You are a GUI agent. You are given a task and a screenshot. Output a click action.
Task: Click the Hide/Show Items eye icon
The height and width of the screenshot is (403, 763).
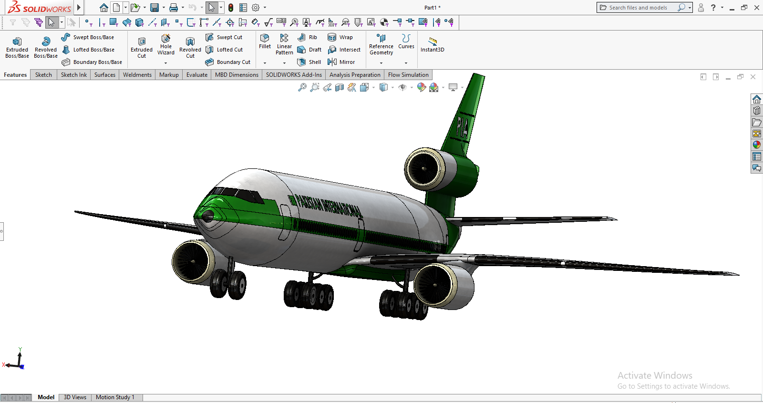[402, 87]
